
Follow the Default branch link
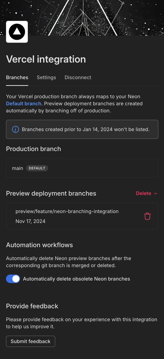pyautogui.click(x=24, y=104)
